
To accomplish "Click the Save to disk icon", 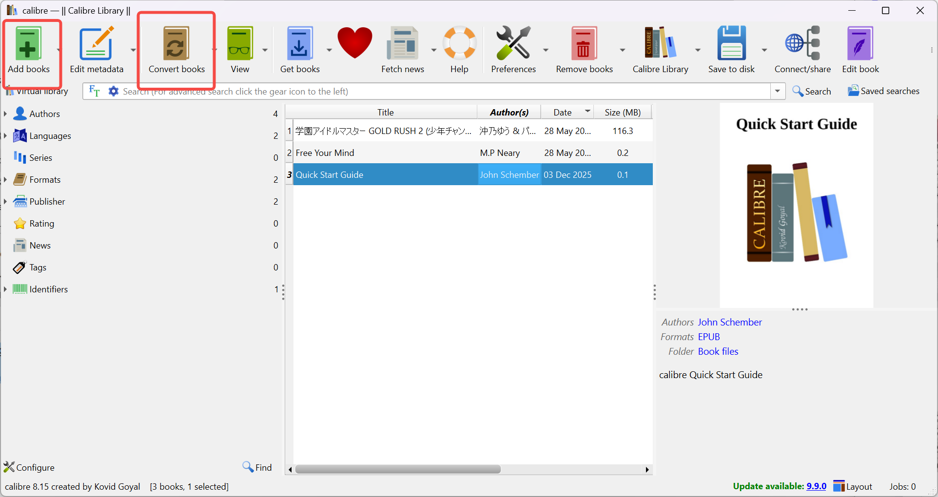I will click(x=731, y=44).
